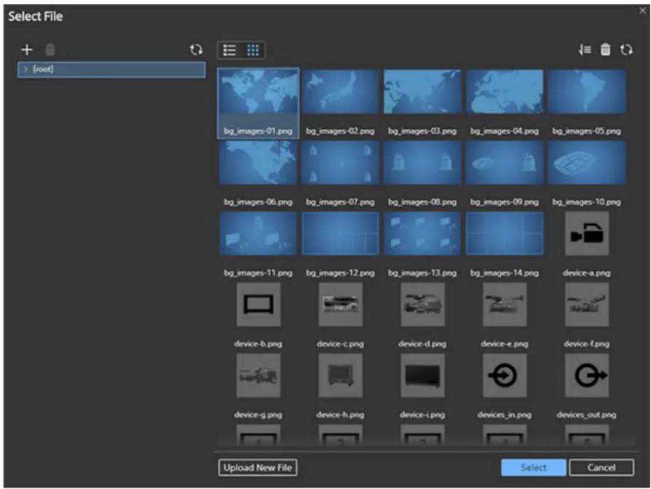
Task: Choose devices_in.png input arrow icon
Action: pyautogui.click(x=505, y=376)
